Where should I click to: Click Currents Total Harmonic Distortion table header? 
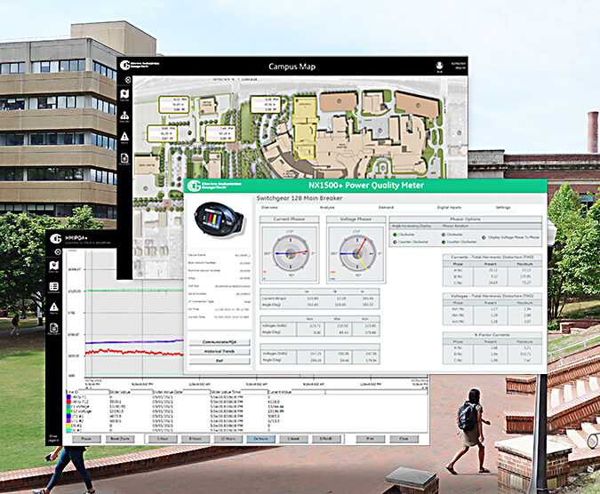[492, 257]
